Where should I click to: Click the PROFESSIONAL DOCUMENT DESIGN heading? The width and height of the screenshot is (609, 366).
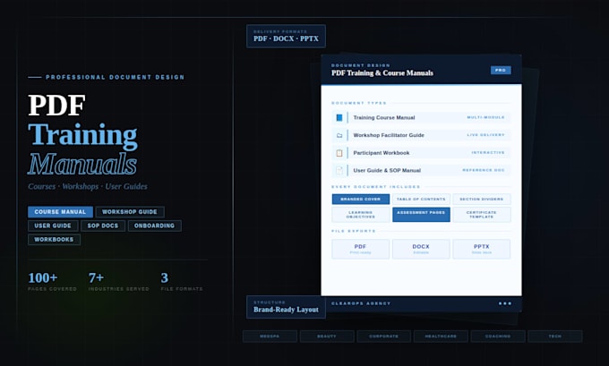click(115, 77)
